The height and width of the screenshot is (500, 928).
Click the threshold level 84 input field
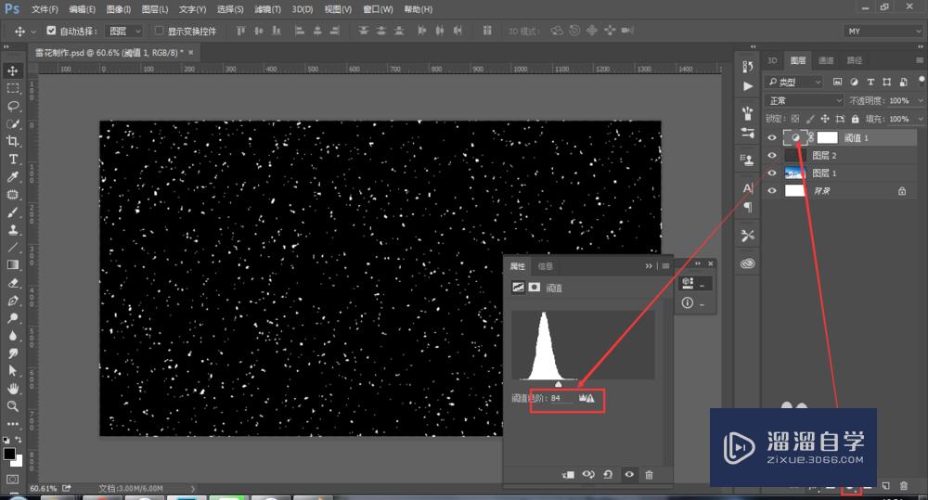coord(561,398)
